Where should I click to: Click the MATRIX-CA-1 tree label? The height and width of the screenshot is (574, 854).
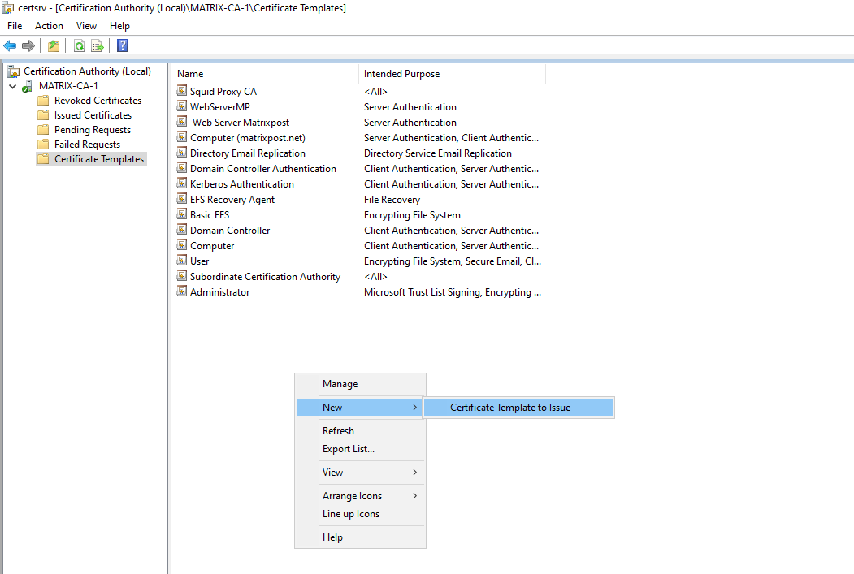(x=68, y=86)
